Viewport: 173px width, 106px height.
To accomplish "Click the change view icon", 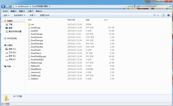I will (155, 15).
